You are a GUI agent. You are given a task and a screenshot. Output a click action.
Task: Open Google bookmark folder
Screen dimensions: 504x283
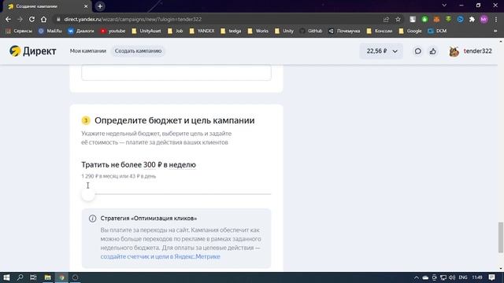[x=410, y=31]
